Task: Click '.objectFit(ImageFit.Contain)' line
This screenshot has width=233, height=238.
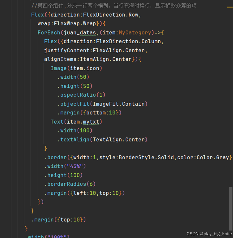Action: [102, 104]
